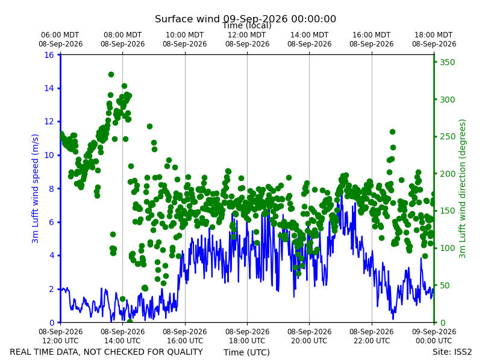Click the highest green wind direction dot near 340 degrees
This screenshot has height=362, width=482.
tap(111, 74)
